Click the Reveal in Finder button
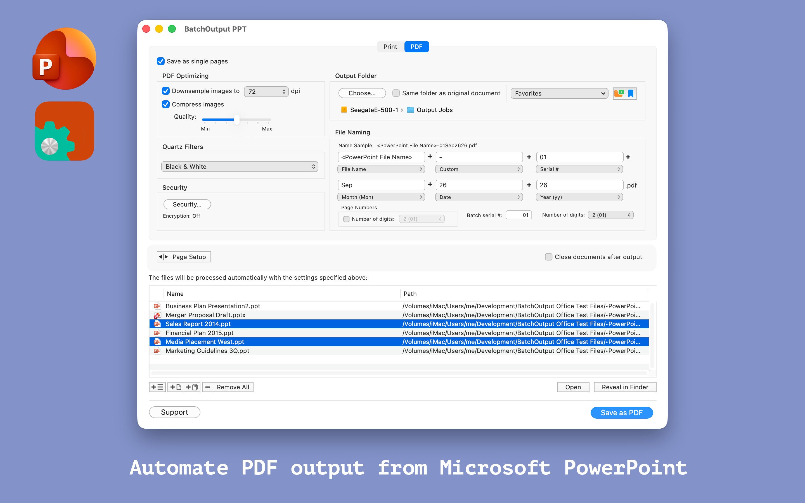 (625, 387)
